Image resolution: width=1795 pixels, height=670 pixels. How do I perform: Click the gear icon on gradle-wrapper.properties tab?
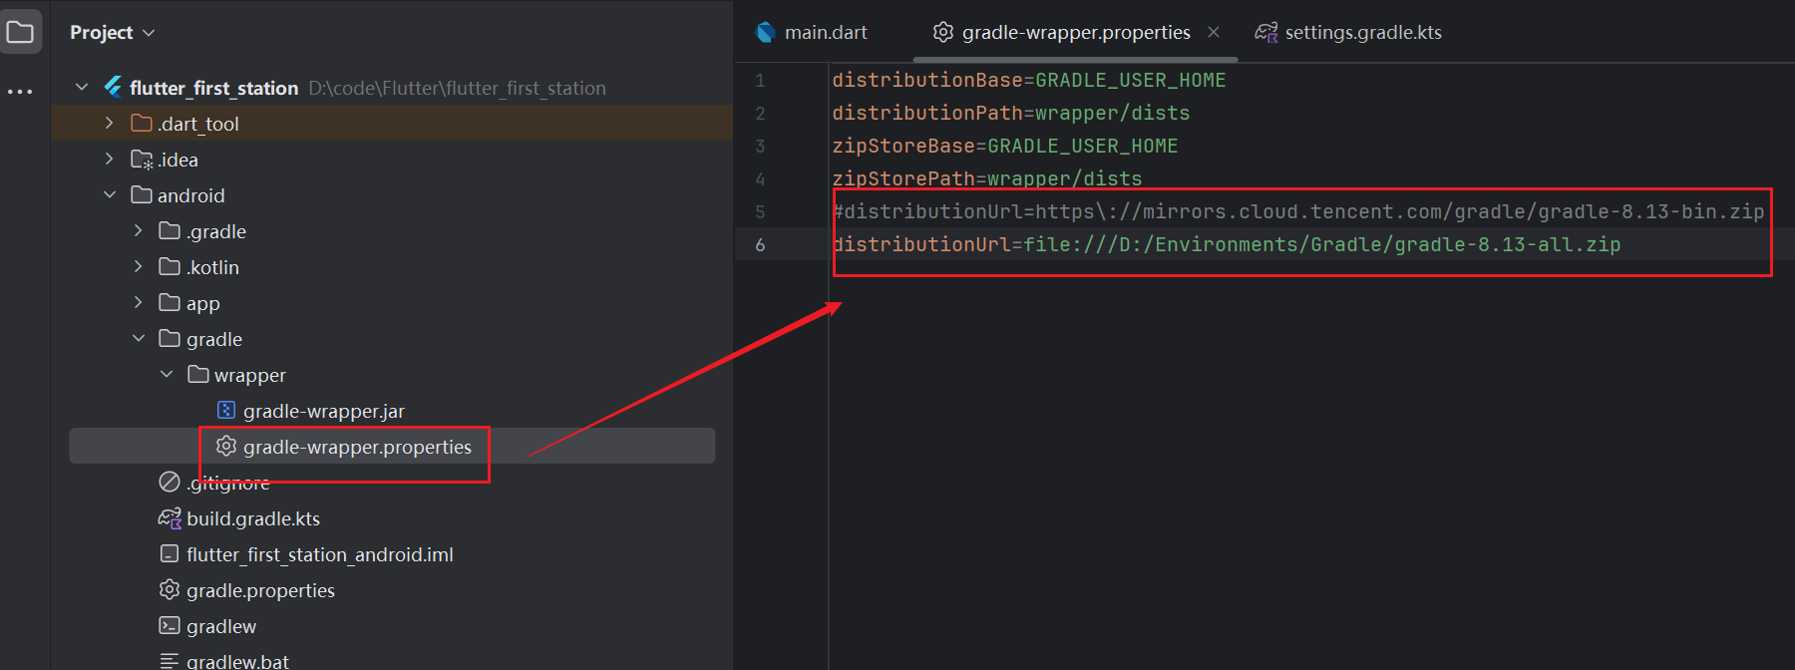[943, 32]
